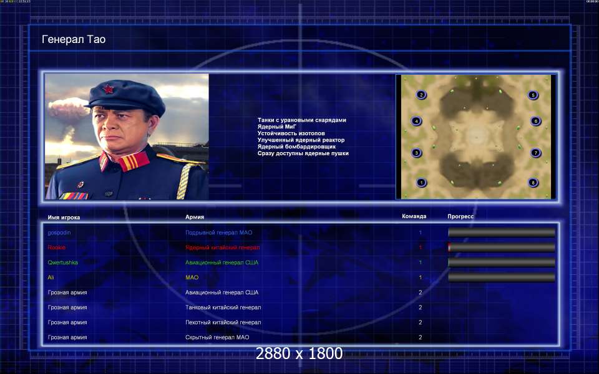Click 'Ядерный бомбардировщик' ability line
The width and height of the screenshot is (599, 374).
(x=296, y=146)
